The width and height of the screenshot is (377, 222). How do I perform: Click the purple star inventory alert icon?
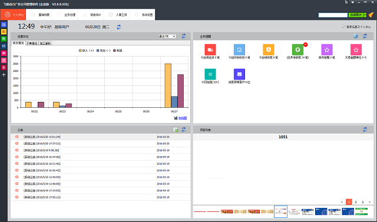coord(327,49)
